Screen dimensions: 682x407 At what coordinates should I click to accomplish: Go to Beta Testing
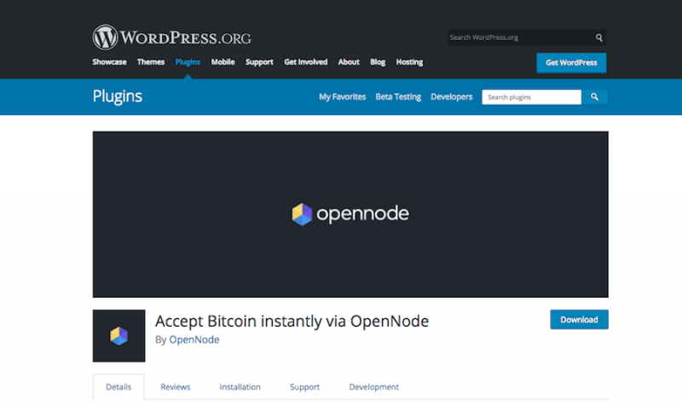point(398,96)
